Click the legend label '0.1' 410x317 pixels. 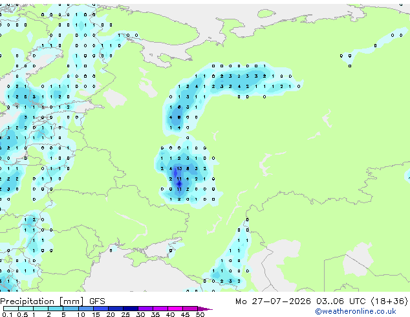pyautogui.click(x=7, y=314)
